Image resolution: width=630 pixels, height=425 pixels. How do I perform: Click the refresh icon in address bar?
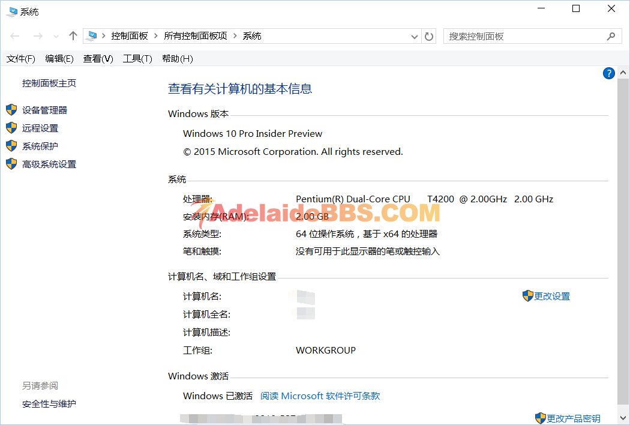429,37
